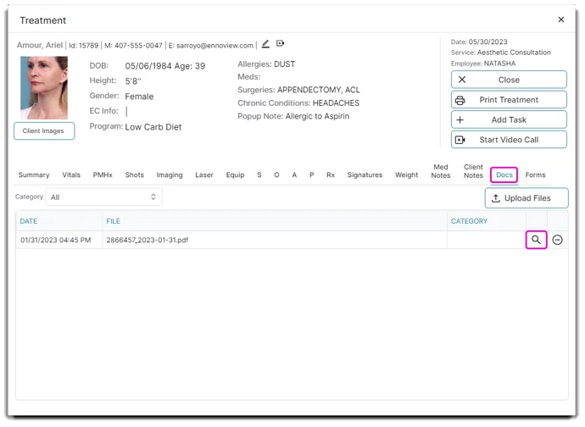Open the Client Images button
Screen dimensions: 585x427
click(44, 131)
